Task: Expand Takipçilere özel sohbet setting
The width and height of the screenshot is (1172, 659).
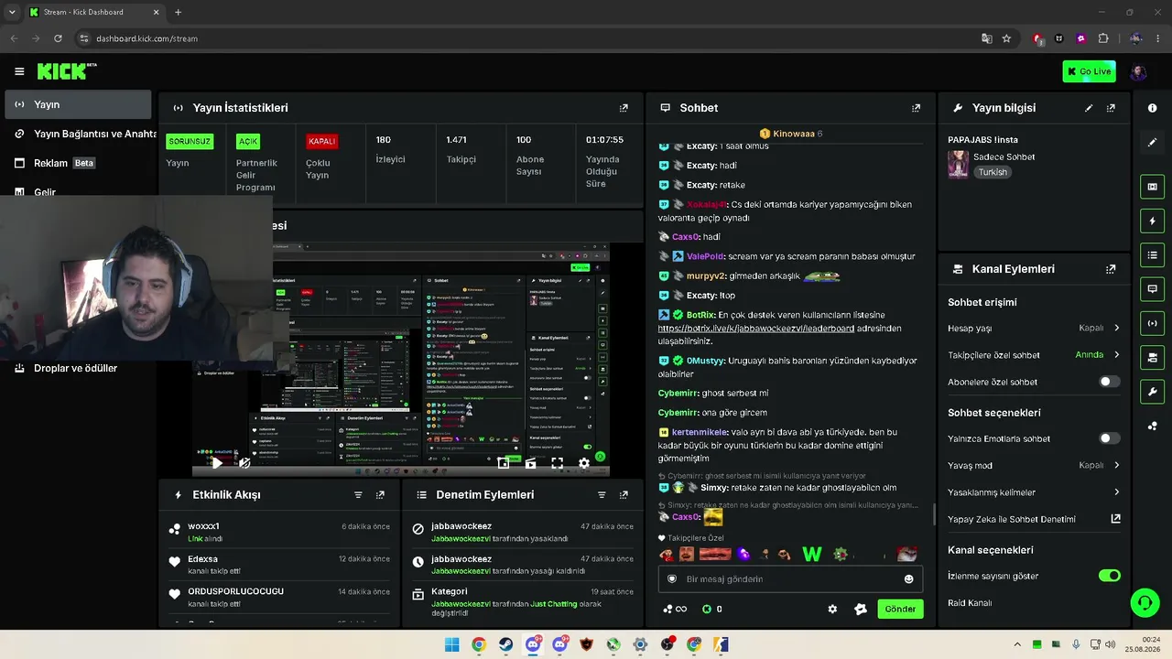Action: click(x=1034, y=355)
